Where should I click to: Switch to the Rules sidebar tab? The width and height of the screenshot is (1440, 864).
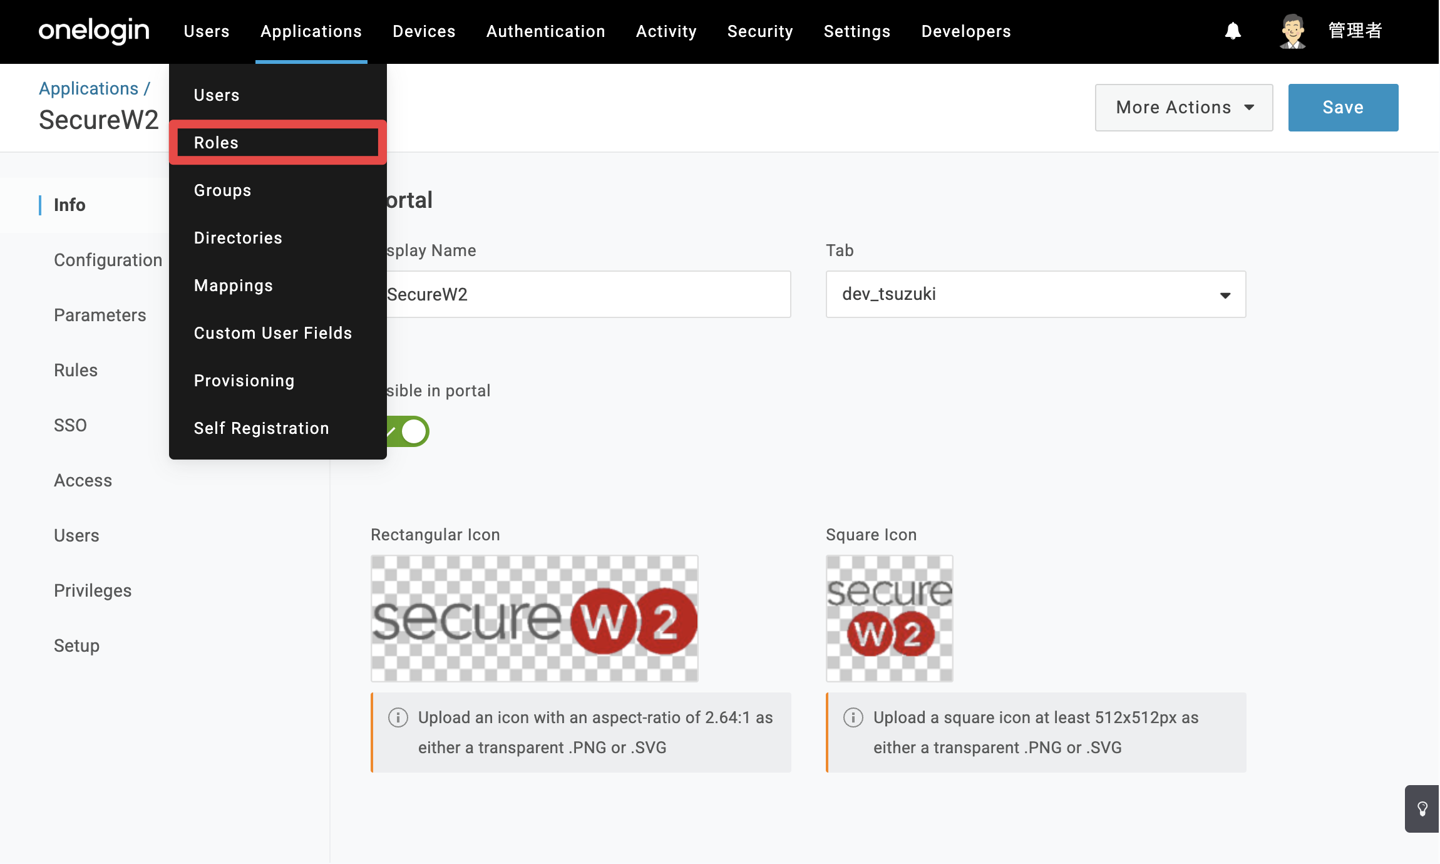(x=76, y=371)
